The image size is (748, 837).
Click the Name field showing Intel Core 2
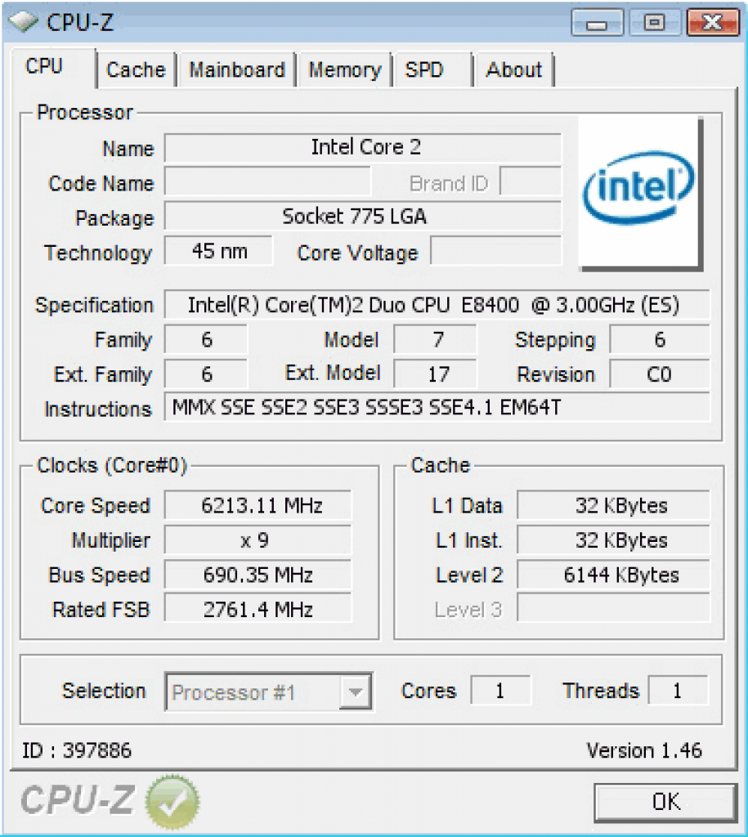(363, 147)
